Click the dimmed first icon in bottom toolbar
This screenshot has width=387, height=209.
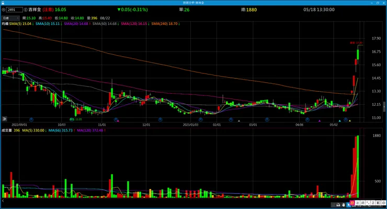pos(333,205)
